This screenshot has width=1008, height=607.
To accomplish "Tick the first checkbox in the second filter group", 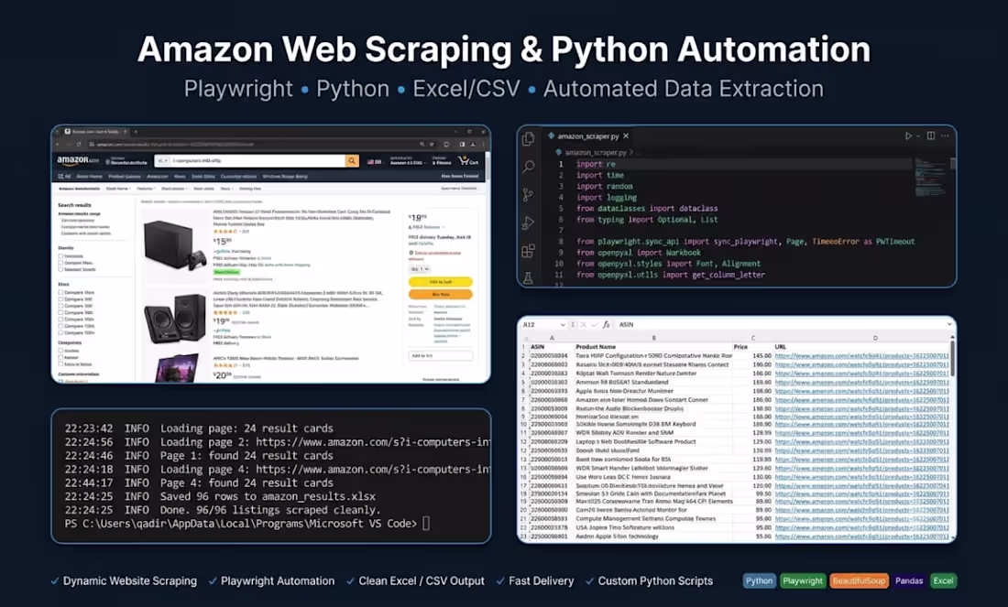I will 61,292.
